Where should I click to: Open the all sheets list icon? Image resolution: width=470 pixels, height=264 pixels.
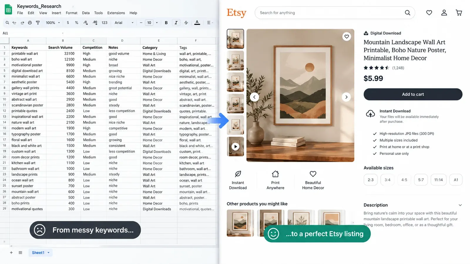click(20, 253)
